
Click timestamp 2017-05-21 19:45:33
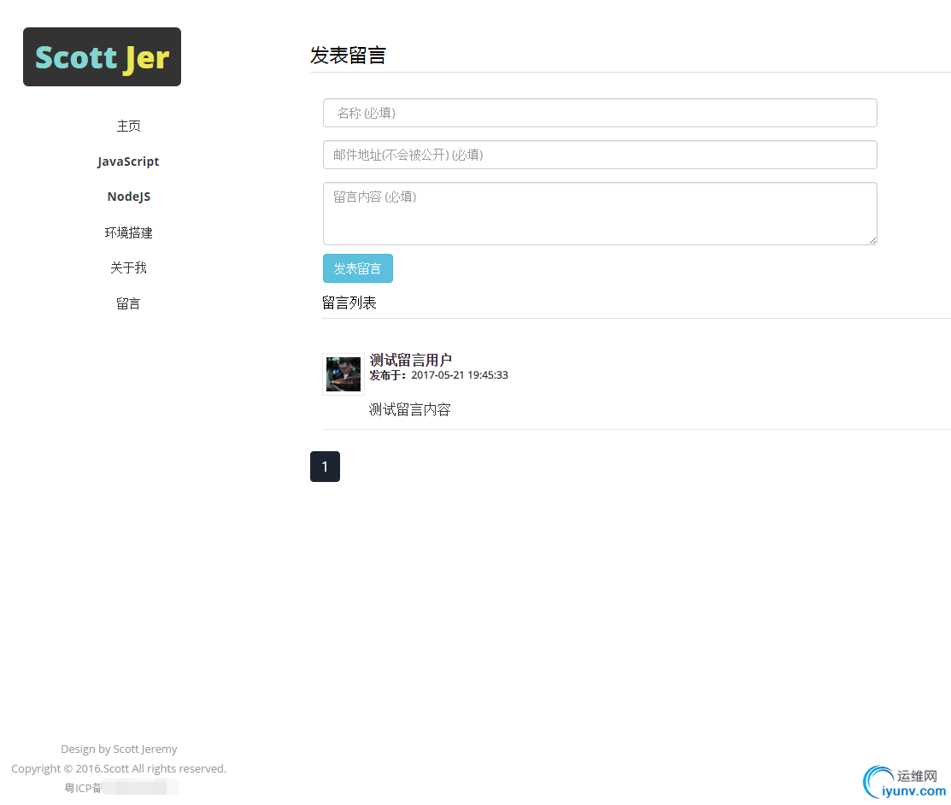pyautogui.click(x=460, y=375)
